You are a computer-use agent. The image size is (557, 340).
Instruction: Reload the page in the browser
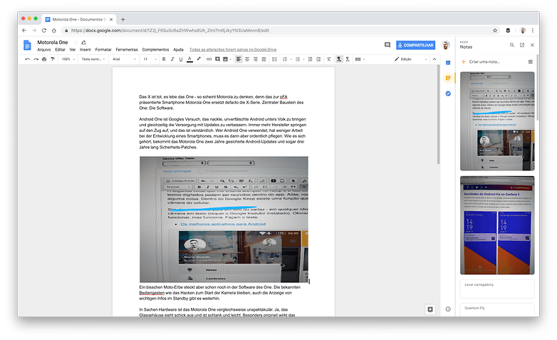coord(44,31)
